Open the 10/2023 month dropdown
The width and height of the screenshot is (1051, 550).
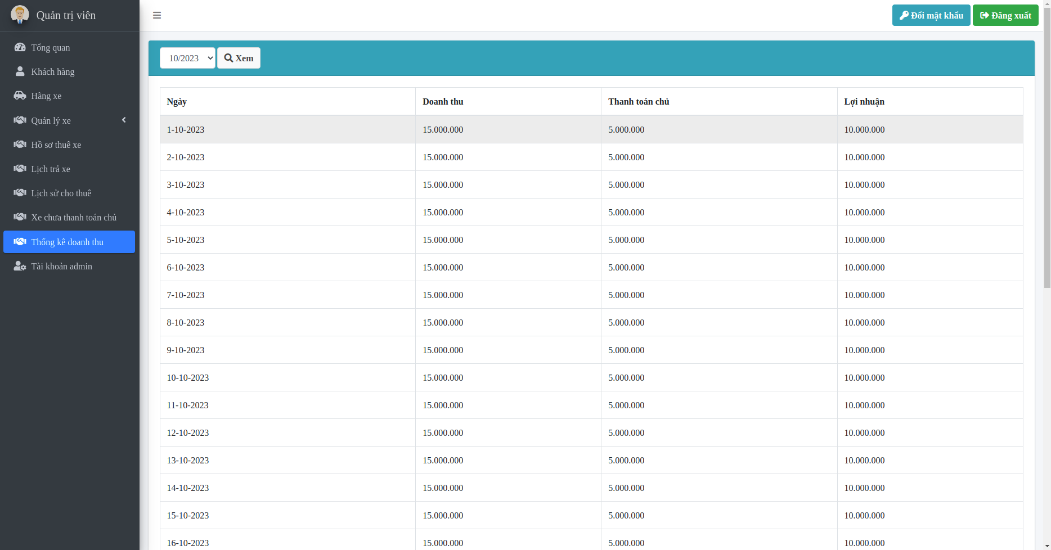pos(187,58)
